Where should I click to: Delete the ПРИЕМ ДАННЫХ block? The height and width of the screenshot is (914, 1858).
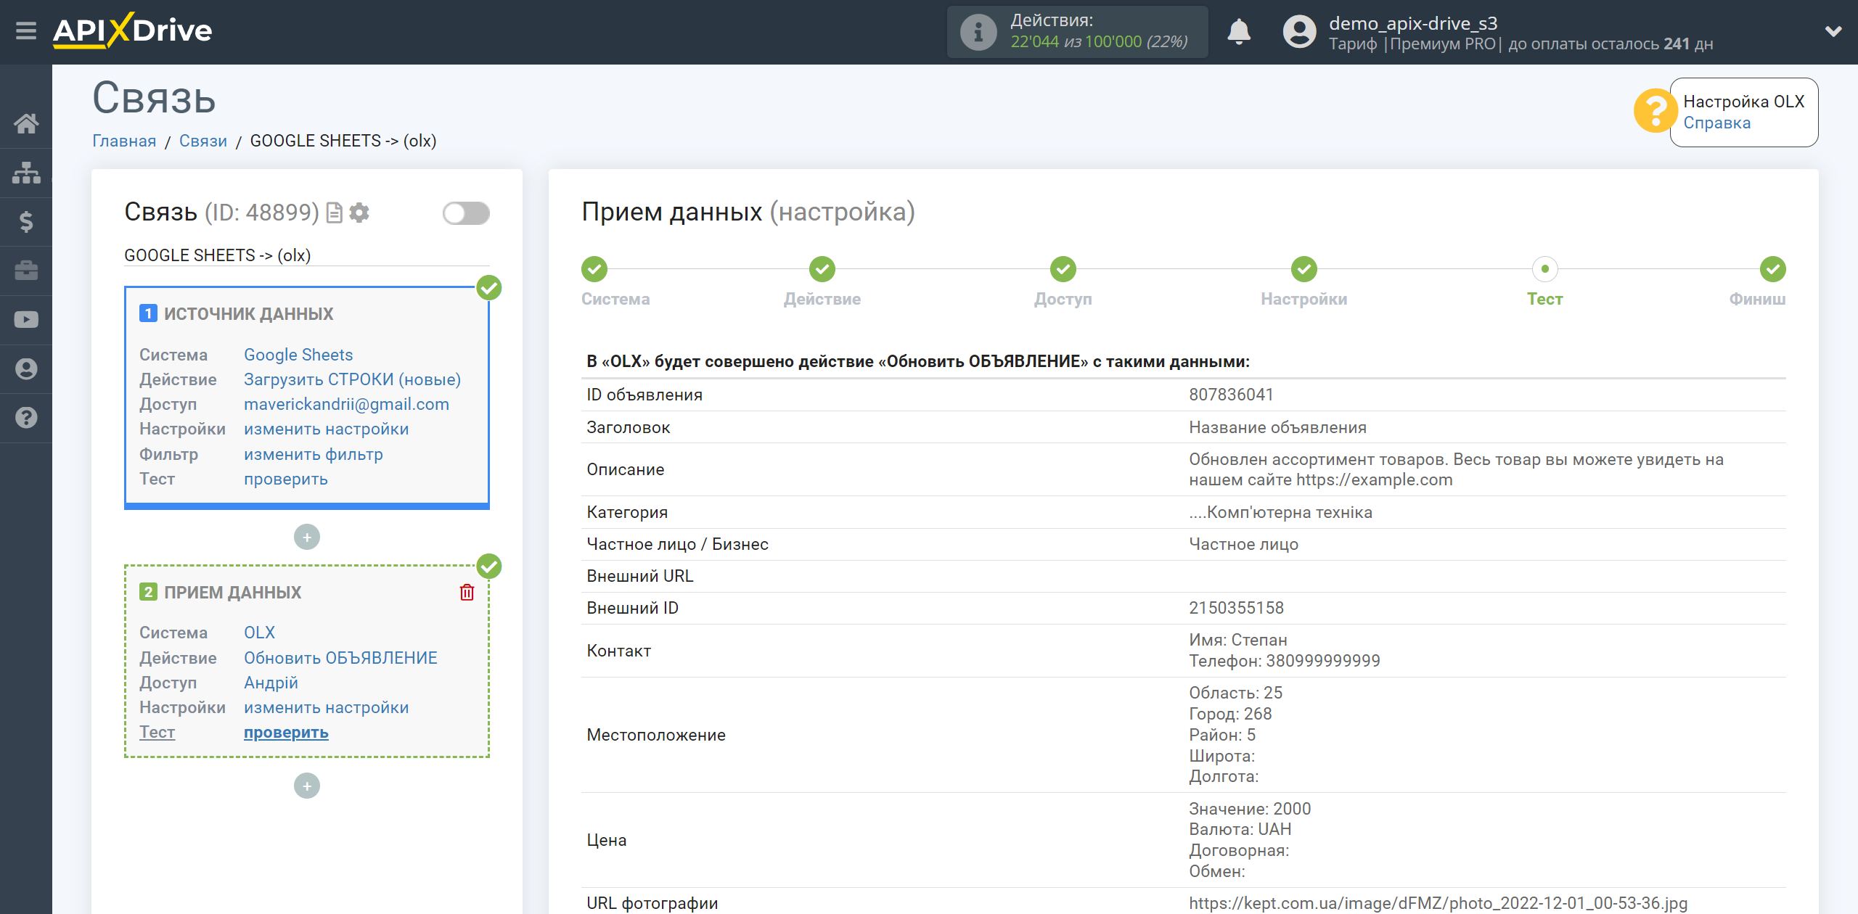point(467,593)
